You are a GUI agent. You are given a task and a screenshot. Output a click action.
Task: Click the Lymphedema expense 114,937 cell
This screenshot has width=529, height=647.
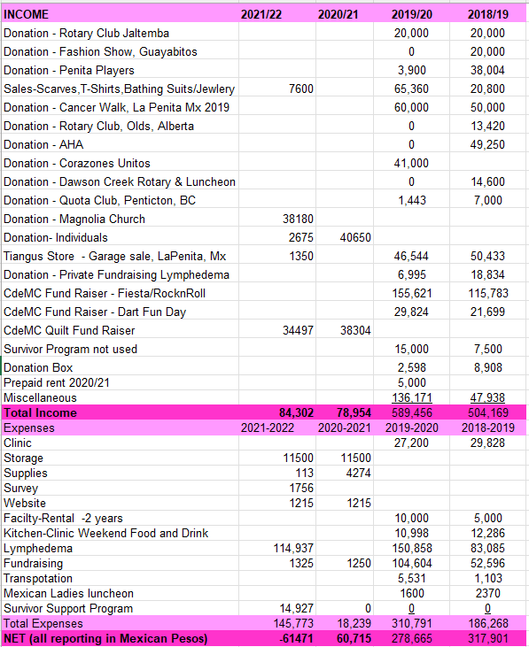click(x=277, y=548)
